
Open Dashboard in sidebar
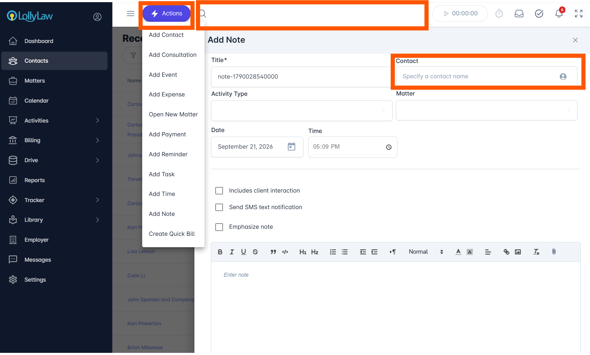[54, 41]
